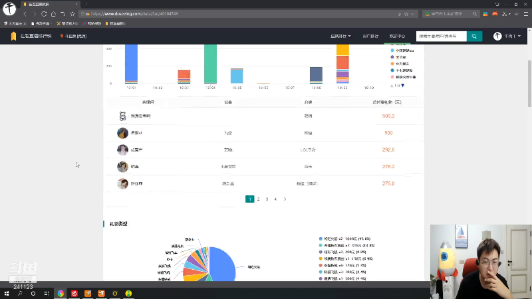The height and width of the screenshot is (299, 532).
Task: Open the scissors screenshot tool
Action: [x=505, y=14]
